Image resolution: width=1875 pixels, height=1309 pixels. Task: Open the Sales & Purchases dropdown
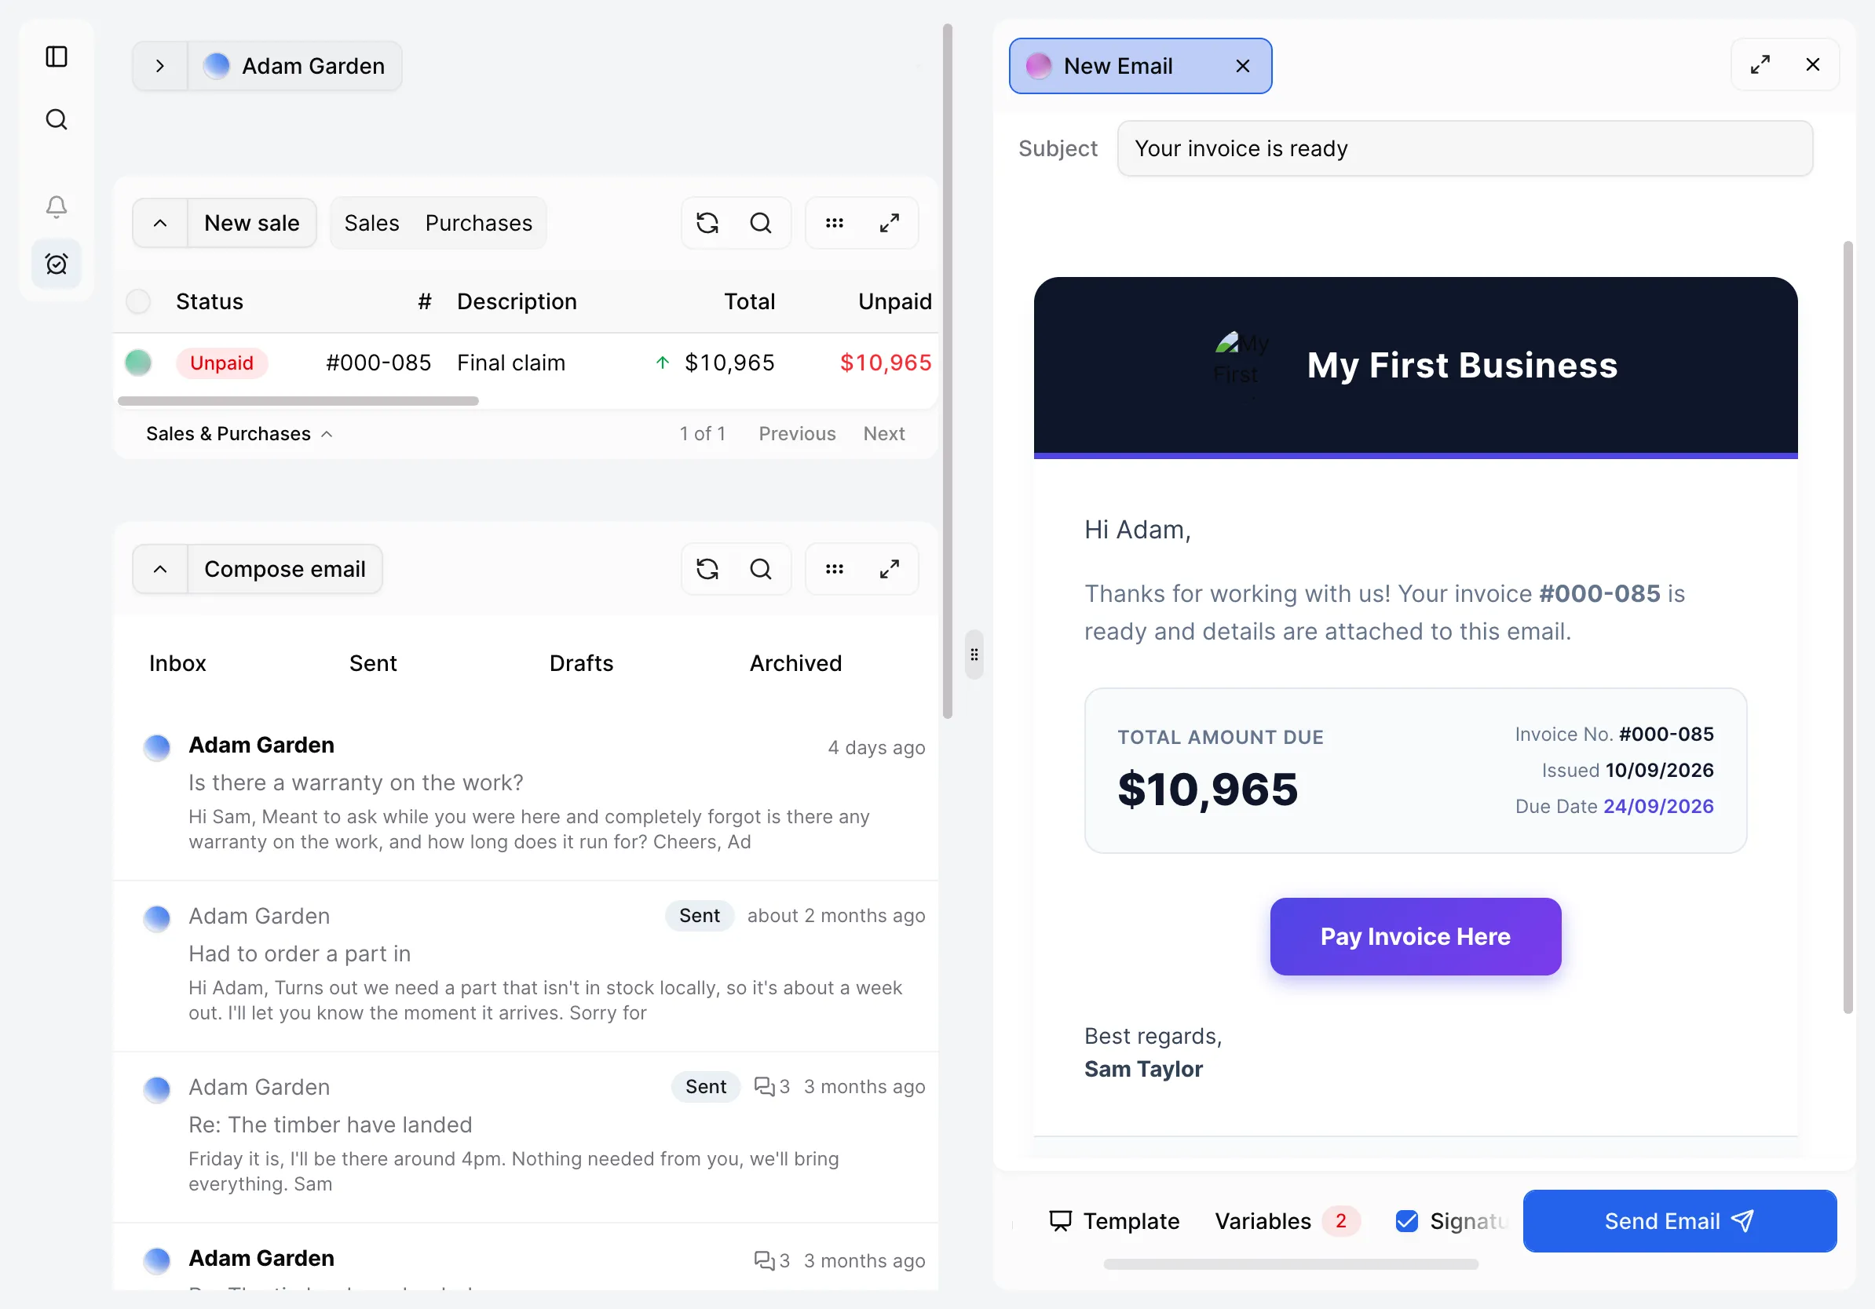coord(239,433)
